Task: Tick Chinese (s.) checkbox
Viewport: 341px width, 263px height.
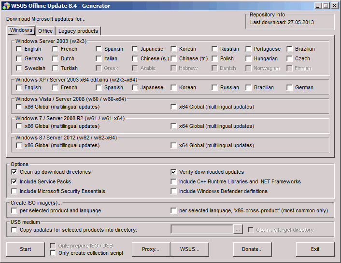Action: coord(135,58)
